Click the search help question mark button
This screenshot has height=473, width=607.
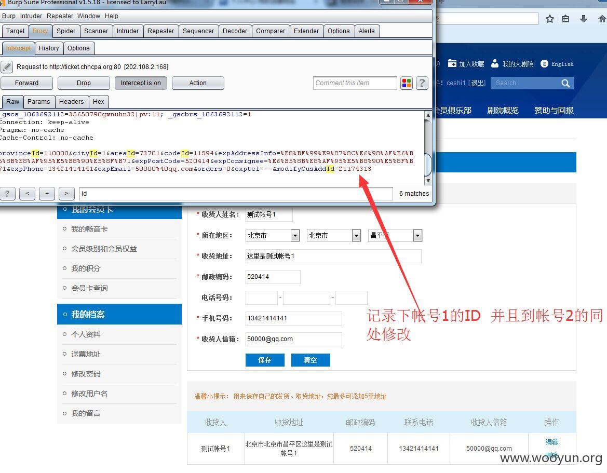coord(7,194)
